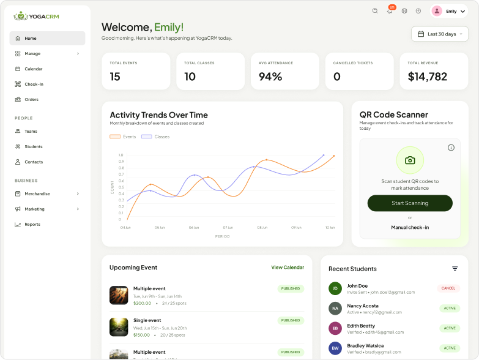Click John Doe's JD avatar
Viewport: 479px width, 360px height.
coord(335,288)
